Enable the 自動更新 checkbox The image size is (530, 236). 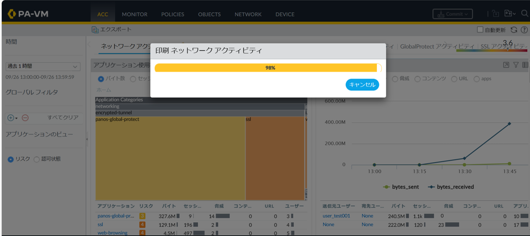[480, 30]
